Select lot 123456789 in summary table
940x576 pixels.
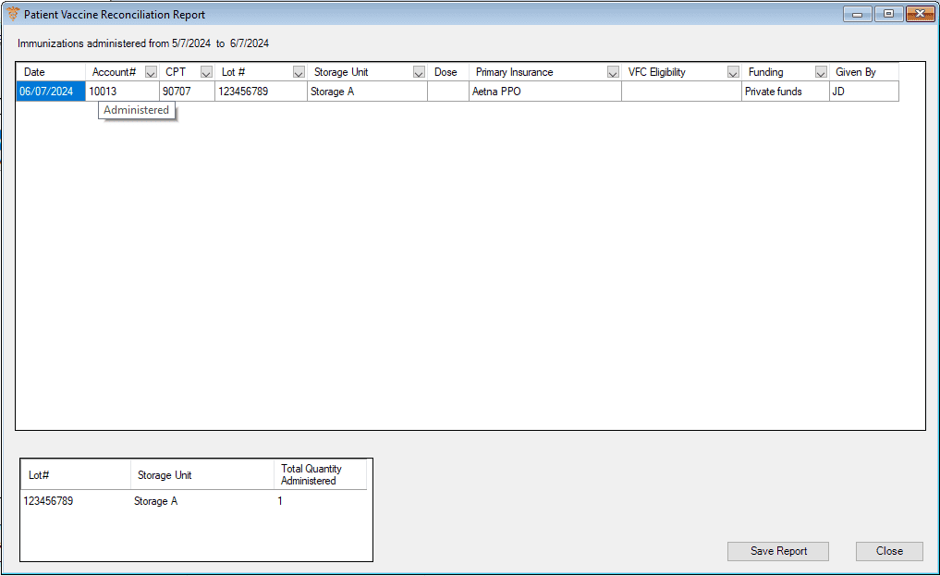48,501
